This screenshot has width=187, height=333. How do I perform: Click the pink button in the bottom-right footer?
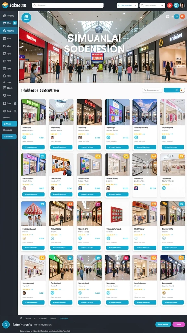(179, 324)
